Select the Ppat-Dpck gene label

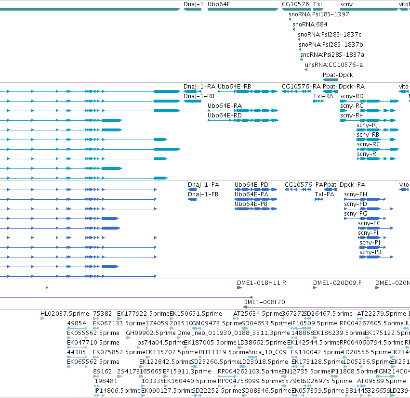(x=338, y=75)
